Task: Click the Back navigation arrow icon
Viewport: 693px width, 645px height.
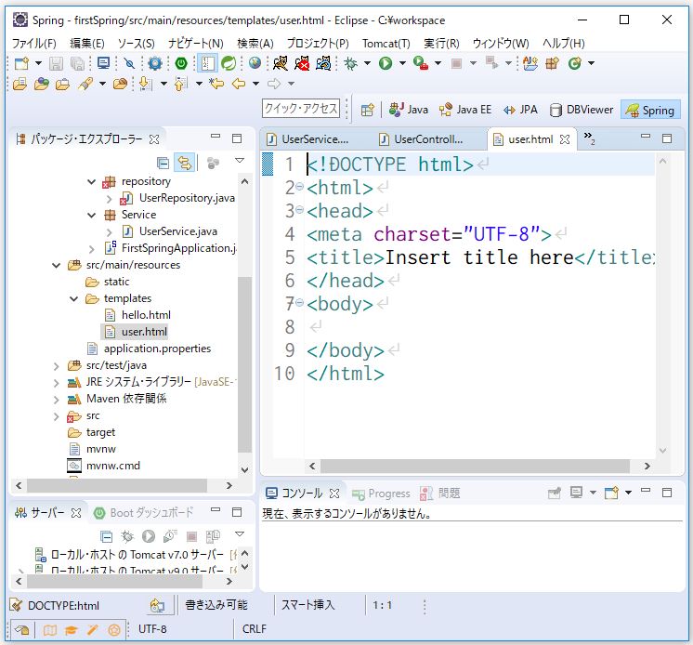Action: point(239,84)
